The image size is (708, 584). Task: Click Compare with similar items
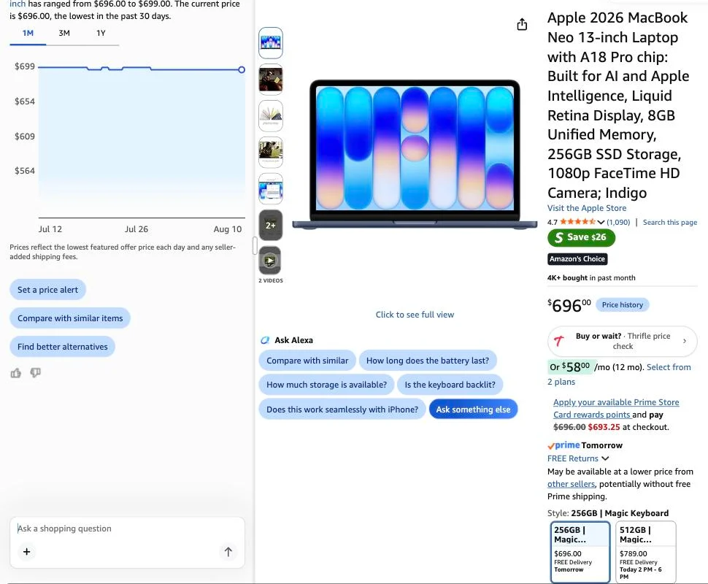70,318
